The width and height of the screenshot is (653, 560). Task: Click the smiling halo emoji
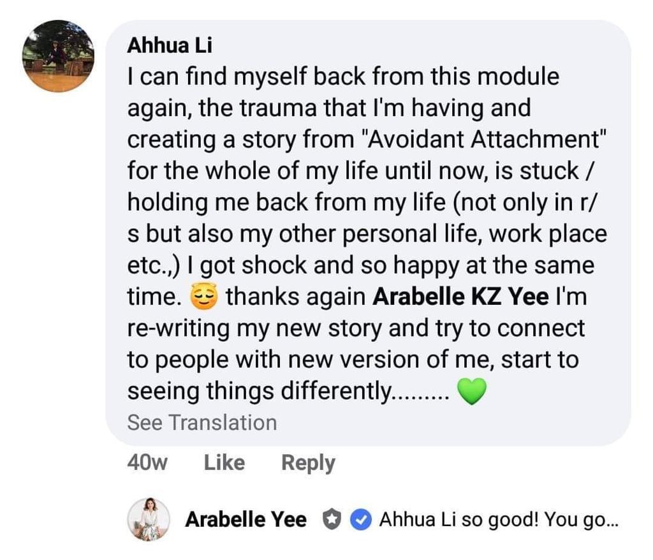click(204, 297)
